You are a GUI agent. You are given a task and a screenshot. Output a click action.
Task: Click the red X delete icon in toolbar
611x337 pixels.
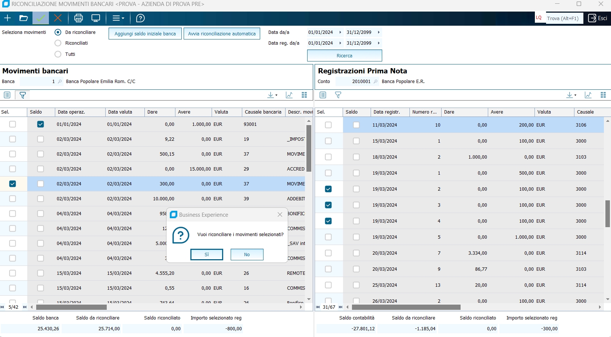click(x=58, y=18)
